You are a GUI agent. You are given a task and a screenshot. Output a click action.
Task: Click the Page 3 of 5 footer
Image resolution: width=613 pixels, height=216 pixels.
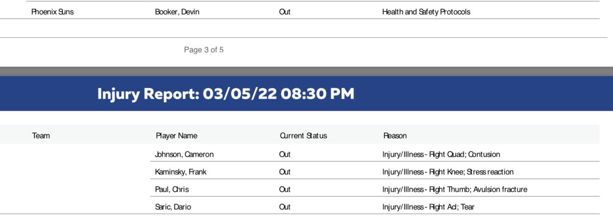[x=204, y=50]
